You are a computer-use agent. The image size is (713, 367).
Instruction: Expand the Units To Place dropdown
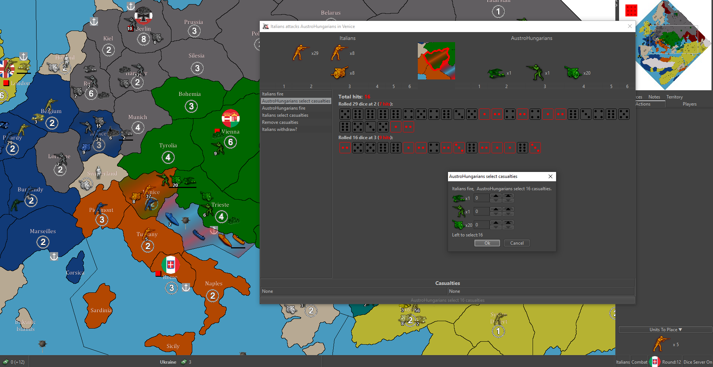665,330
